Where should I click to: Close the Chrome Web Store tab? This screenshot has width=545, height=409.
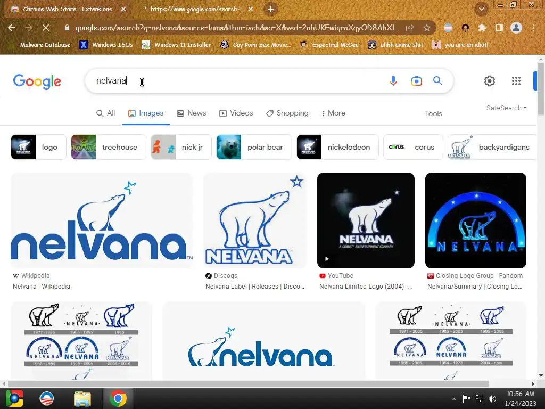123,10
